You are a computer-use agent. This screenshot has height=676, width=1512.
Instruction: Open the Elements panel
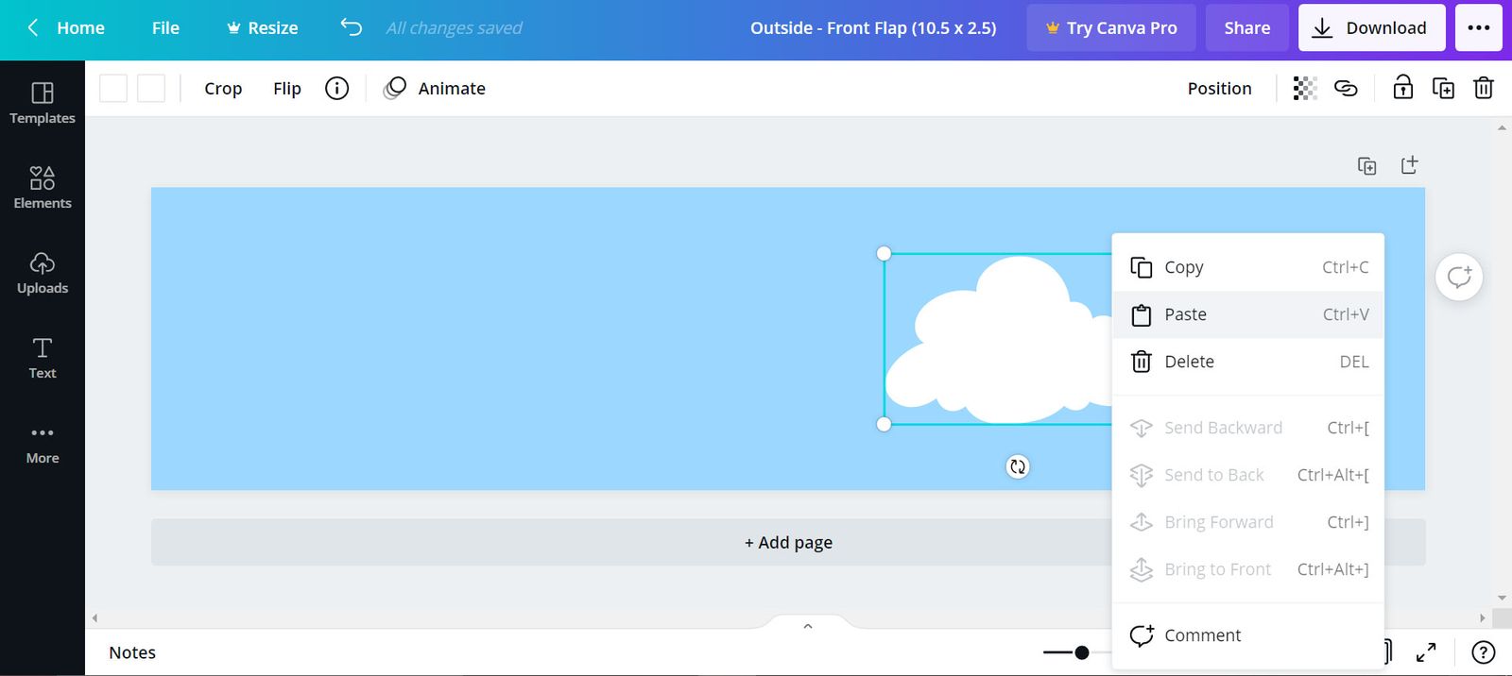point(43,188)
